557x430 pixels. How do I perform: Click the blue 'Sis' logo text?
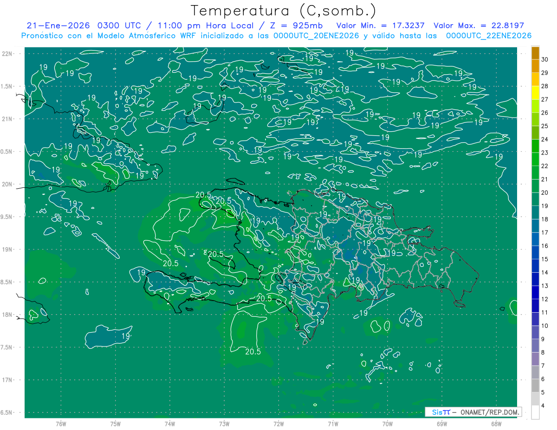click(437, 412)
